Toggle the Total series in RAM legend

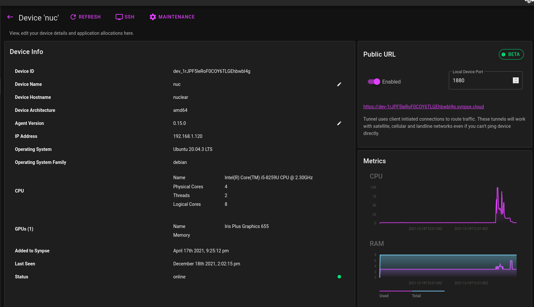pyautogui.click(x=416, y=296)
